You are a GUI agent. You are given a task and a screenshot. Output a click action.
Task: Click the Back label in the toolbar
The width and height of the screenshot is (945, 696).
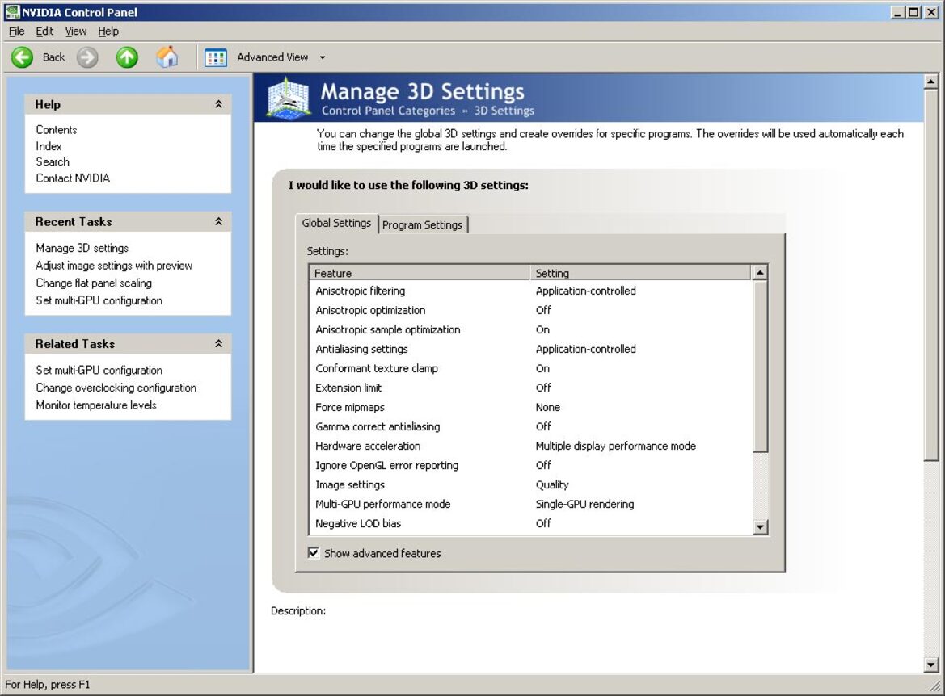(x=53, y=57)
